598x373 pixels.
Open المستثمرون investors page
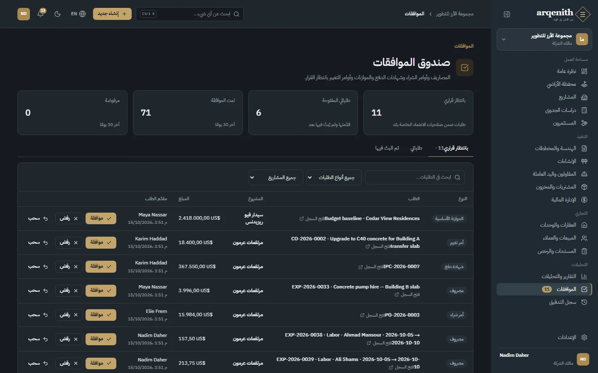tap(544, 123)
